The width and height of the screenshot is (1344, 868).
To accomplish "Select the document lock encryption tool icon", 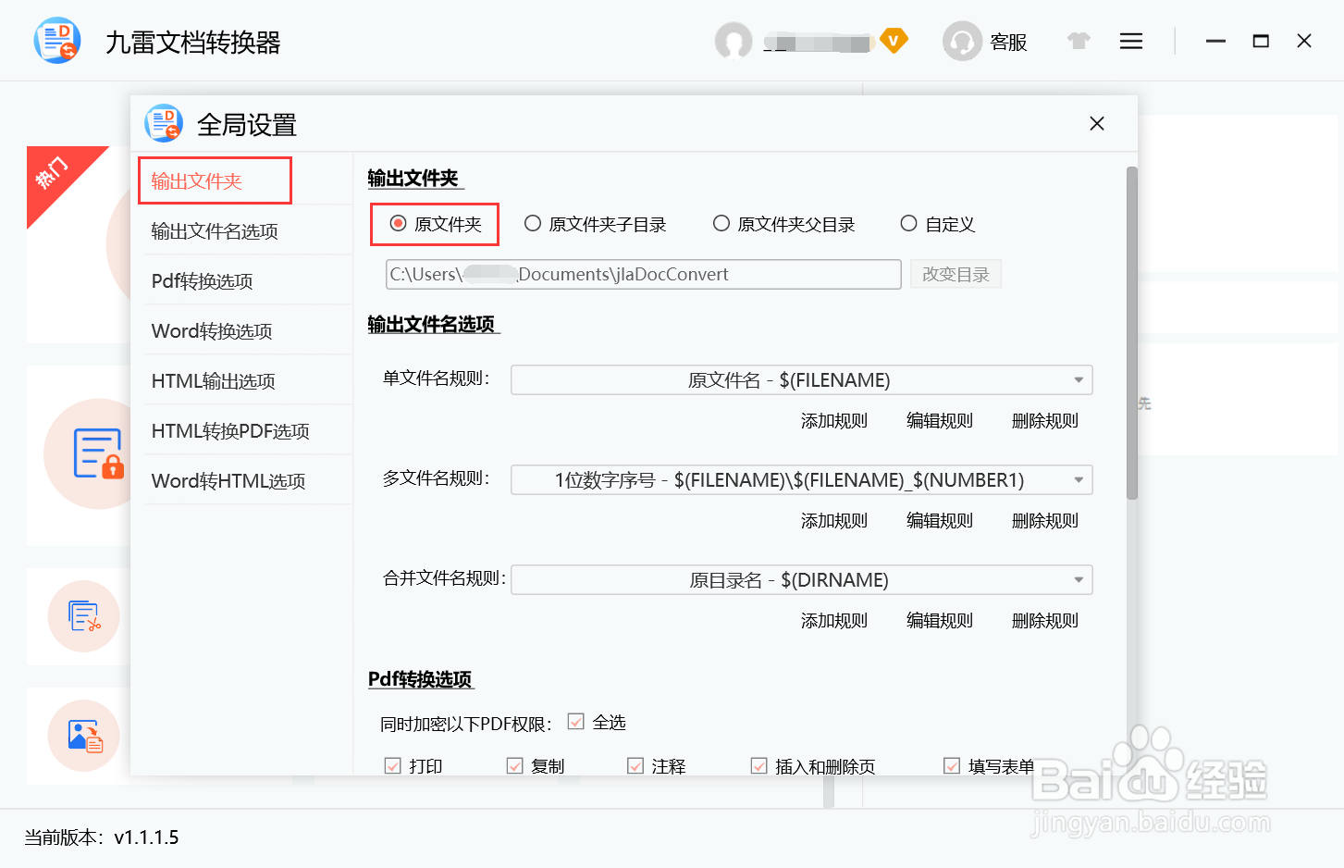I will 97,453.
